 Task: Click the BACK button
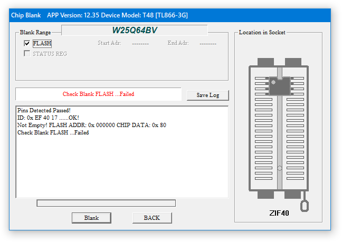[152, 218]
